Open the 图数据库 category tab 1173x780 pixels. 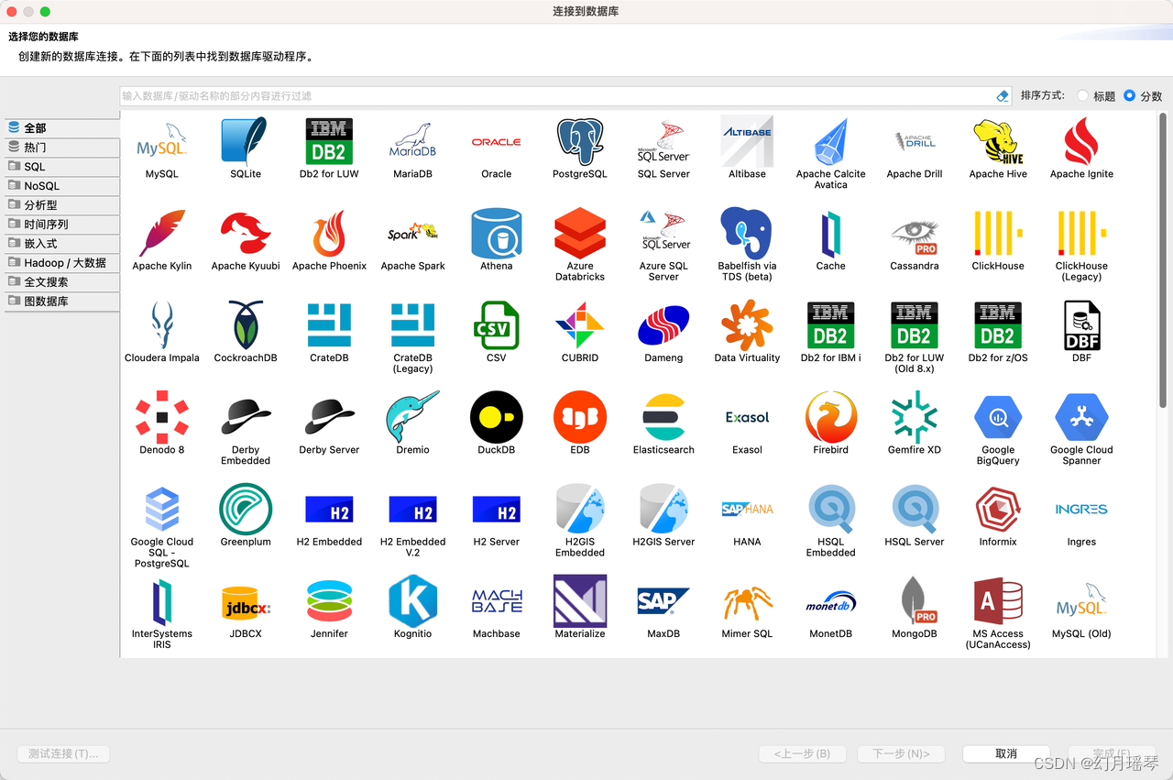click(61, 302)
